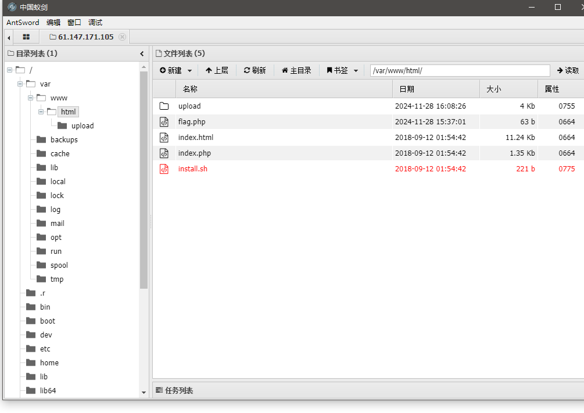Close the 61.147.171.105 tab

(x=122, y=37)
